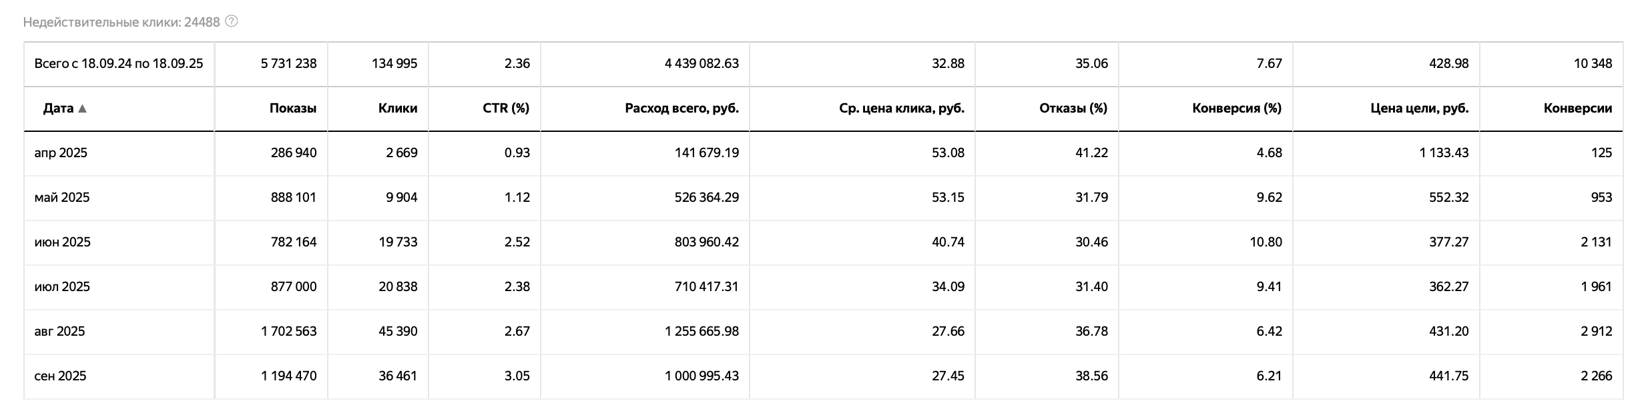Viewport: 1646px width, 417px height.
Task: Sort by Ср. цена клика header
Action: pyautogui.click(x=902, y=109)
